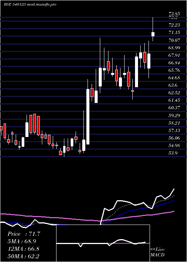Click the 63.6 price axis label

(x=173, y=85)
